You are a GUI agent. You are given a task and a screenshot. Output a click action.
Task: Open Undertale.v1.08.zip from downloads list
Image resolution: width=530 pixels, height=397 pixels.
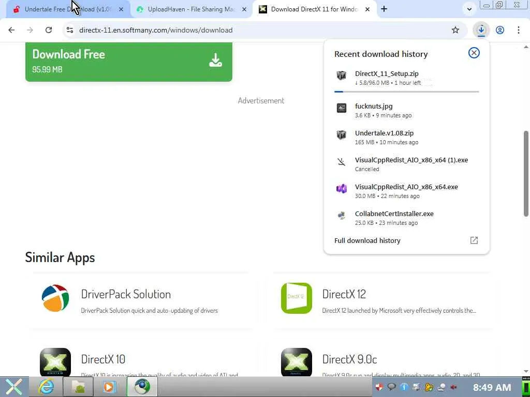[407, 138]
